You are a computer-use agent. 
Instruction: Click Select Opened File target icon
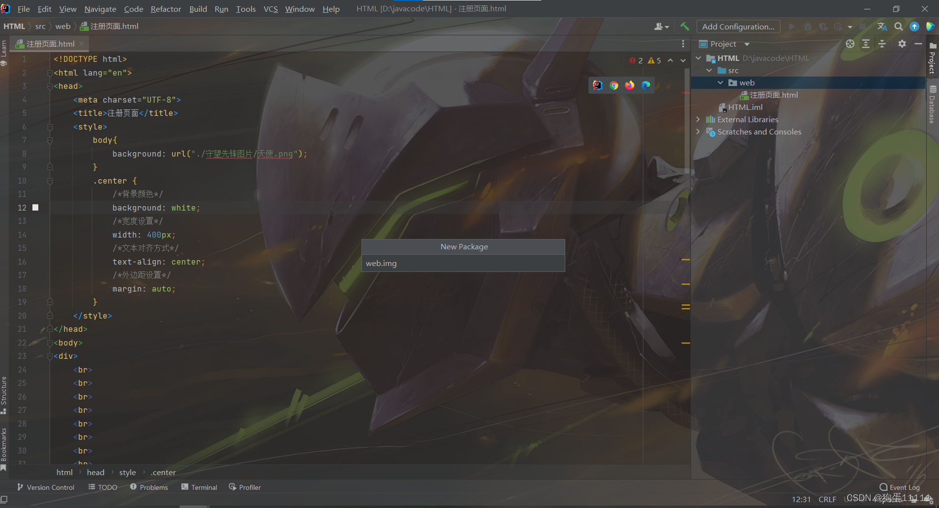(x=850, y=44)
